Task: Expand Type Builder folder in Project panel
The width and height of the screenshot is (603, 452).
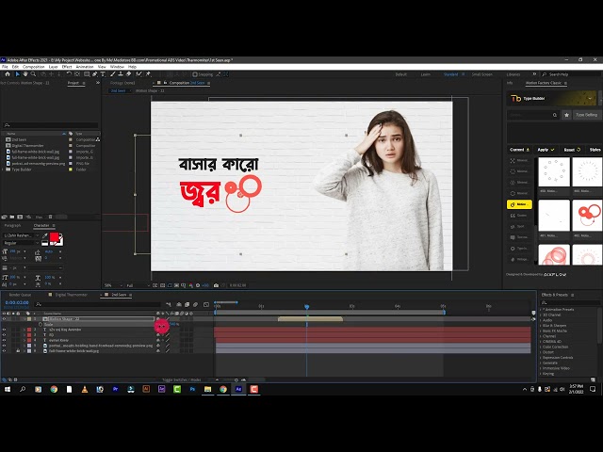Action: pyautogui.click(x=3, y=169)
